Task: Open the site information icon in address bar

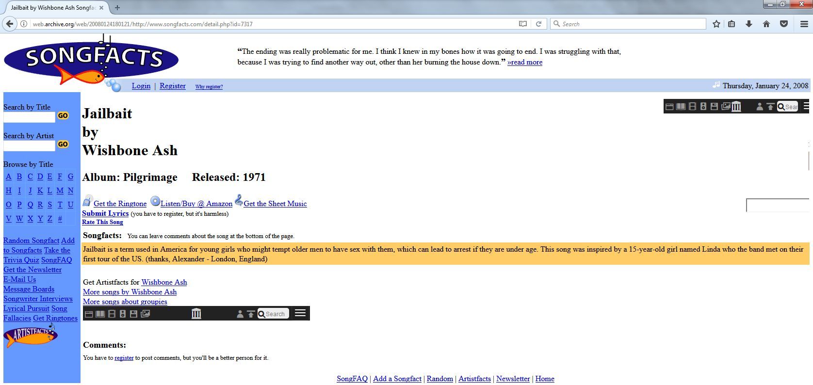Action: click(x=23, y=24)
